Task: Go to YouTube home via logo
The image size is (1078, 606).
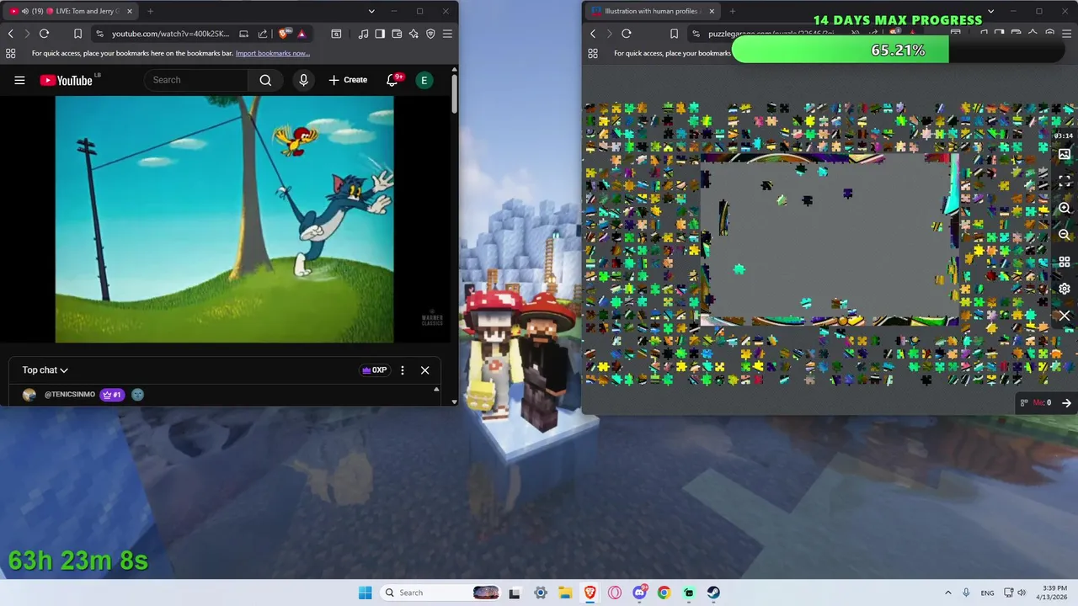Action: pos(67,80)
